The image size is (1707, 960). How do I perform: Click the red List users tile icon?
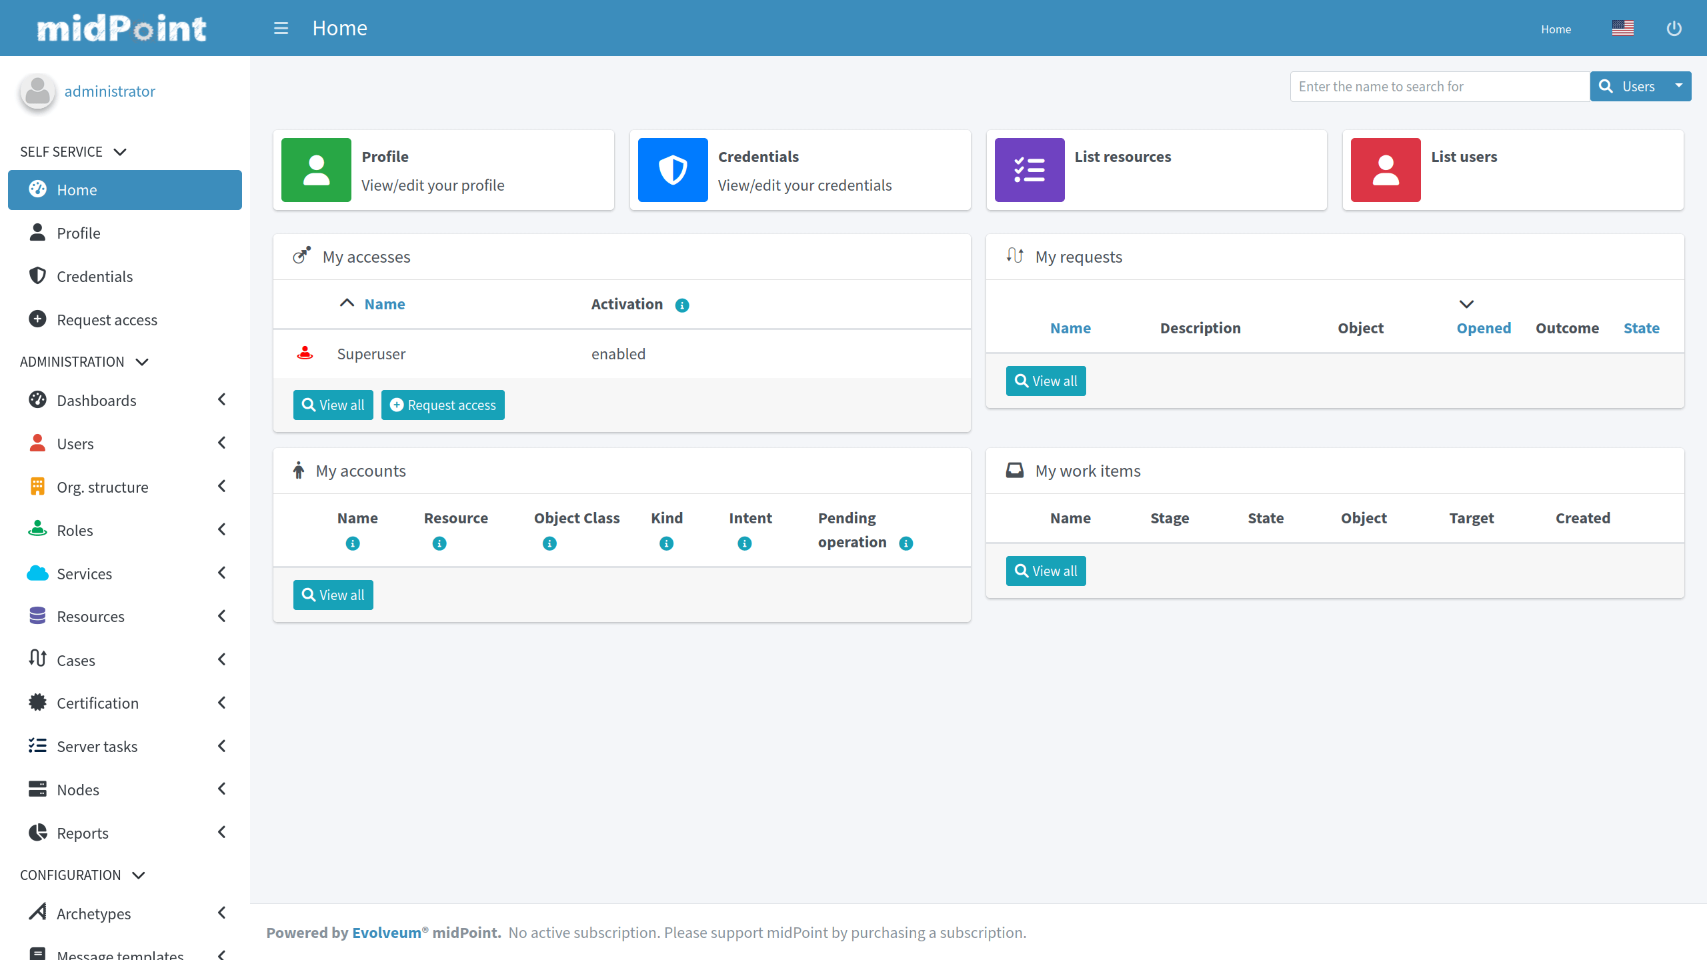1386,170
